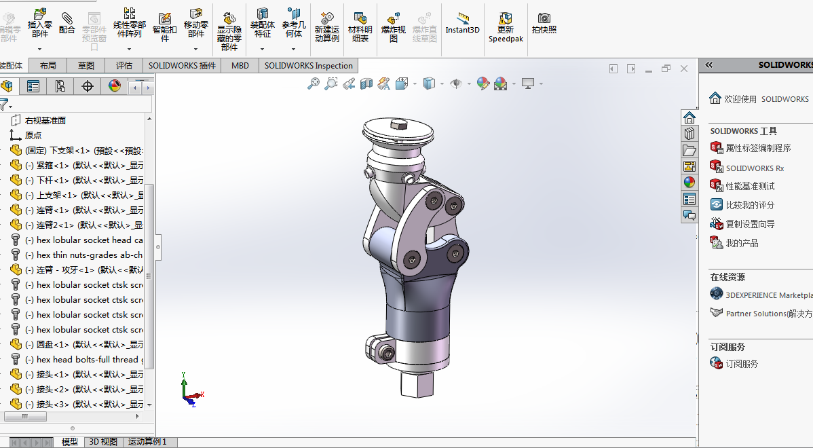The height and width of the screenshot is (448, 813).
Task: Click Zoom to Area icon in view toolbar
Action: (330, 83)
